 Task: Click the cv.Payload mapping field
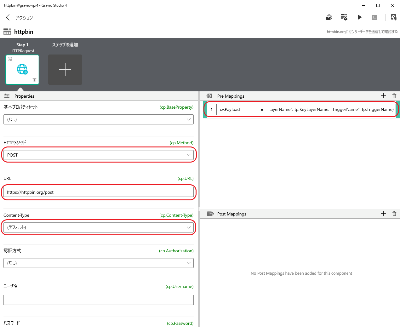click(237, 109)
